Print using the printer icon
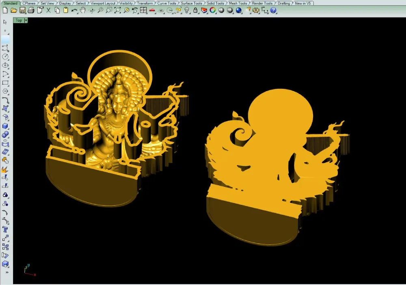This screenshot has height=285, width=406. coord(31,11)
